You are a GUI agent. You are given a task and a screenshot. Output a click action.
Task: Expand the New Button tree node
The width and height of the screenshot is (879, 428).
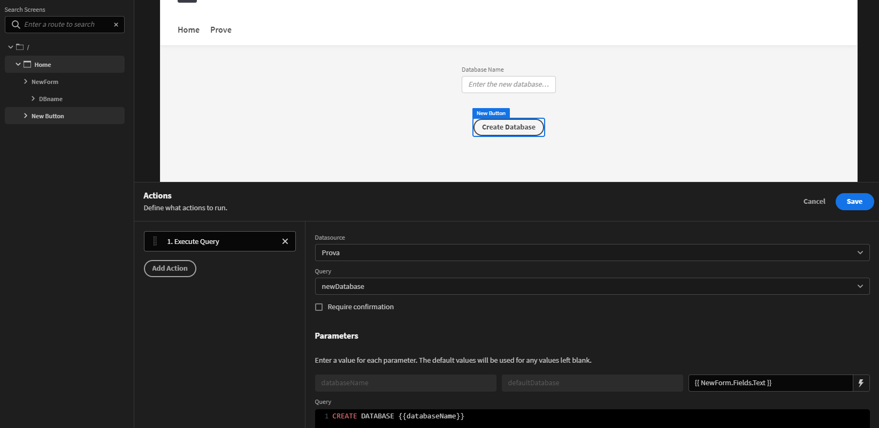click(x=25, y=116)
